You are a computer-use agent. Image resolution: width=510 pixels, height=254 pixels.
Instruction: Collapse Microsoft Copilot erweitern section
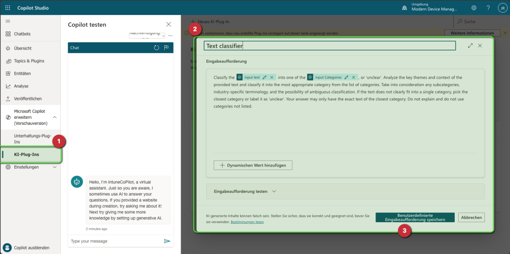(54, 117)
